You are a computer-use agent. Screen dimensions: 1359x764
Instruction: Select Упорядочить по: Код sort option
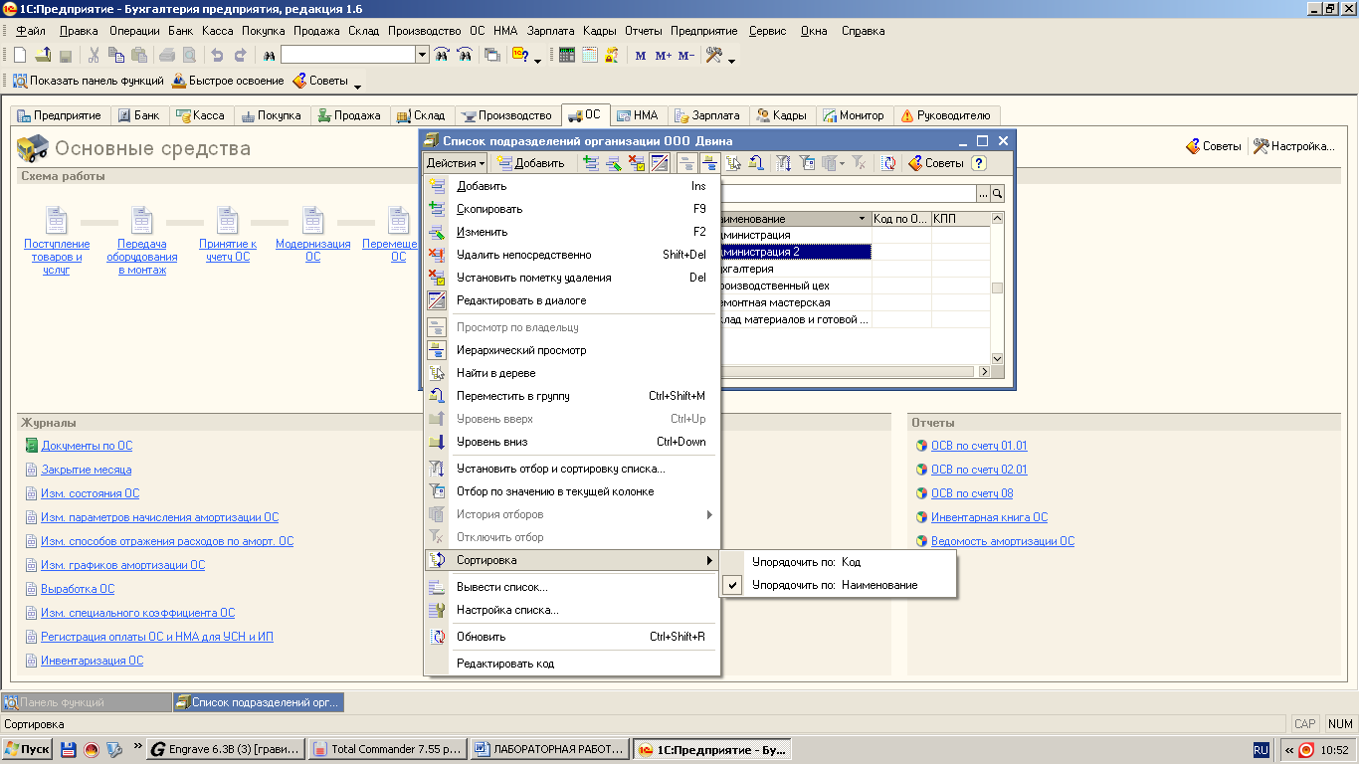[838, 562]
